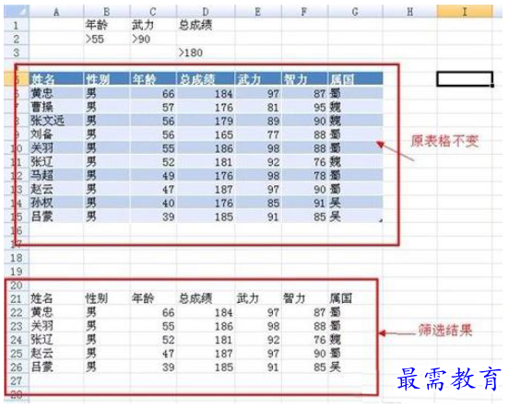Screen dimensions: 509x408
Task: Click table resize handle at 属国 column corner
Action: [381, 220]
